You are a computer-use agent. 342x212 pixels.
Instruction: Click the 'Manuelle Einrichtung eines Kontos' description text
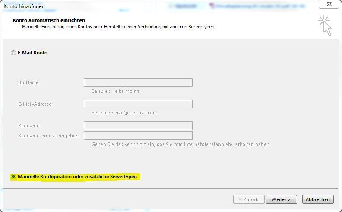tap(119, 27)
